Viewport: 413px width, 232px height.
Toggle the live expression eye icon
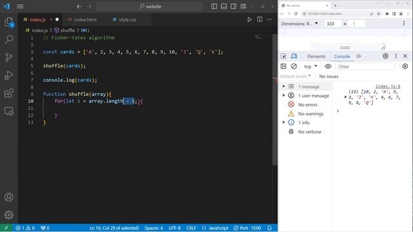click(328, 66)
